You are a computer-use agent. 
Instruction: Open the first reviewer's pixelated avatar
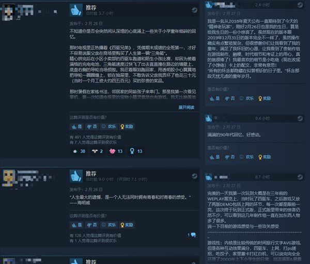8,12
